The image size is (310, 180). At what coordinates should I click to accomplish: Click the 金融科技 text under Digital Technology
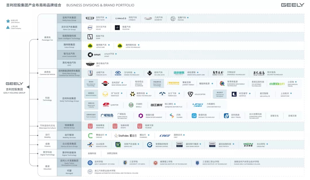92,153
